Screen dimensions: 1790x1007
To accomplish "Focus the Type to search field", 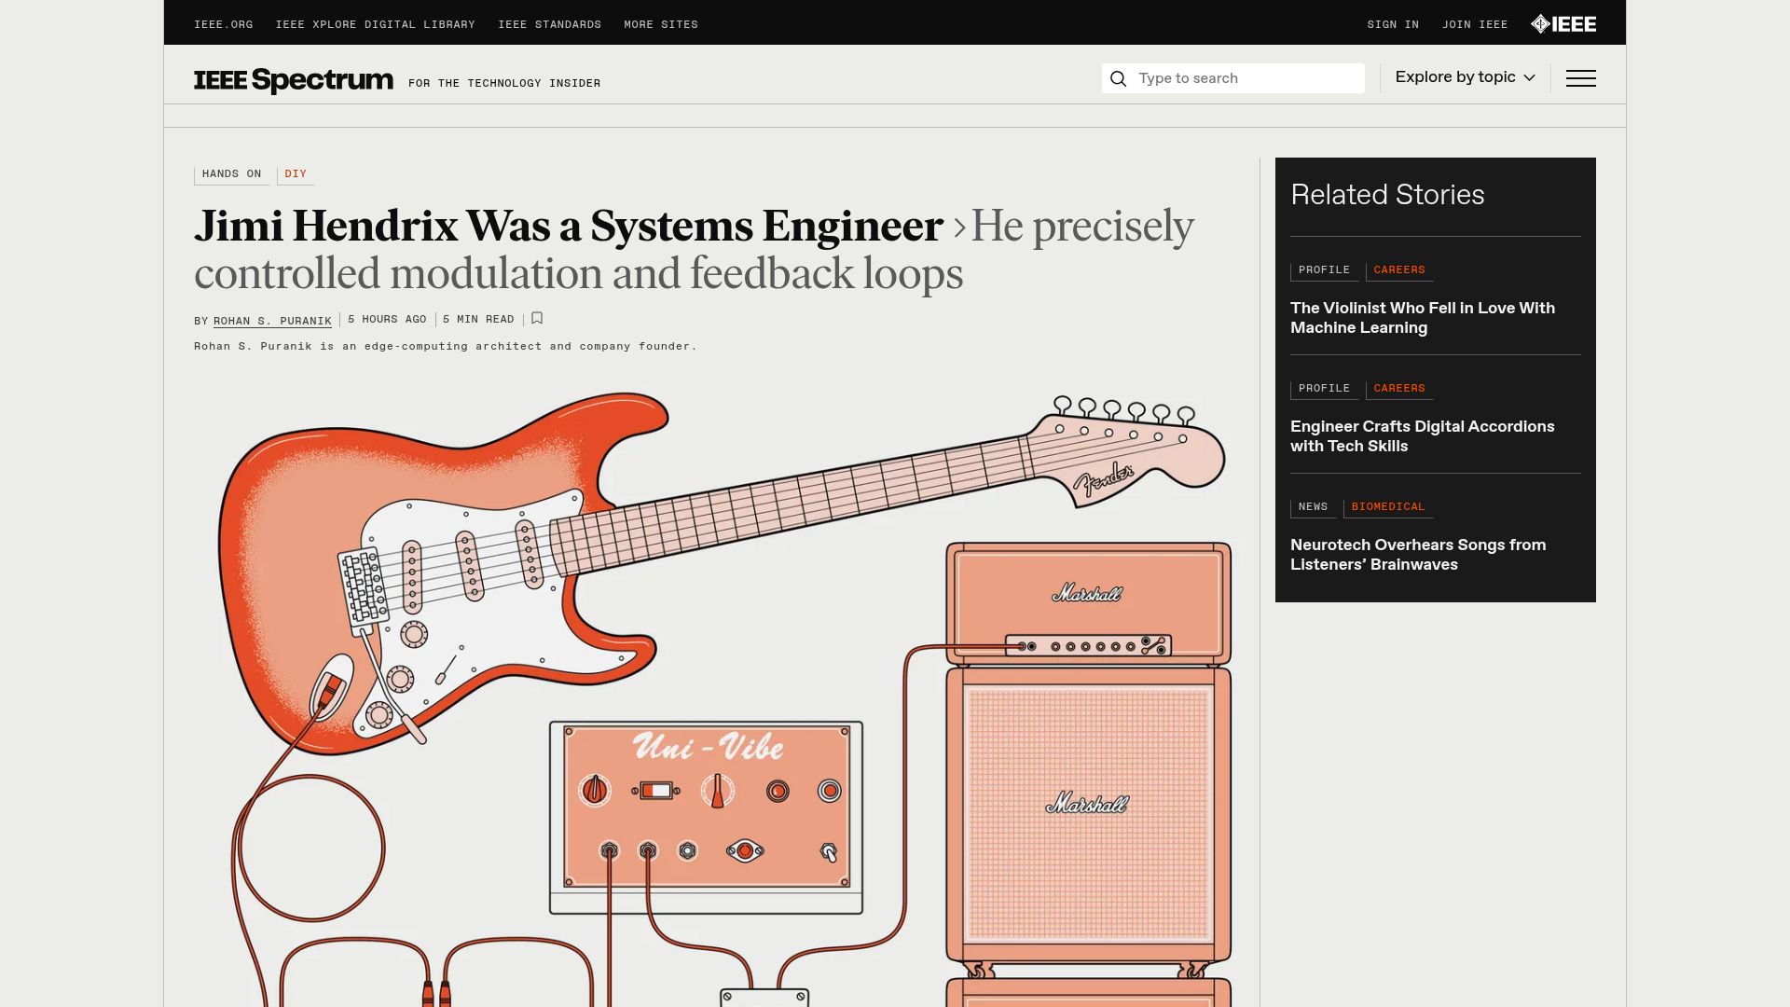I will tap(1232, 78).
